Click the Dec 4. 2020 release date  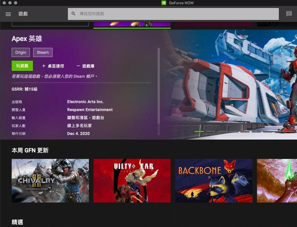coord(78,134)
